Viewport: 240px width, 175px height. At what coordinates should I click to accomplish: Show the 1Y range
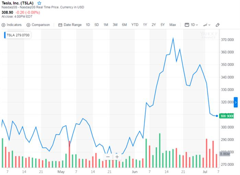click(145, 25)
